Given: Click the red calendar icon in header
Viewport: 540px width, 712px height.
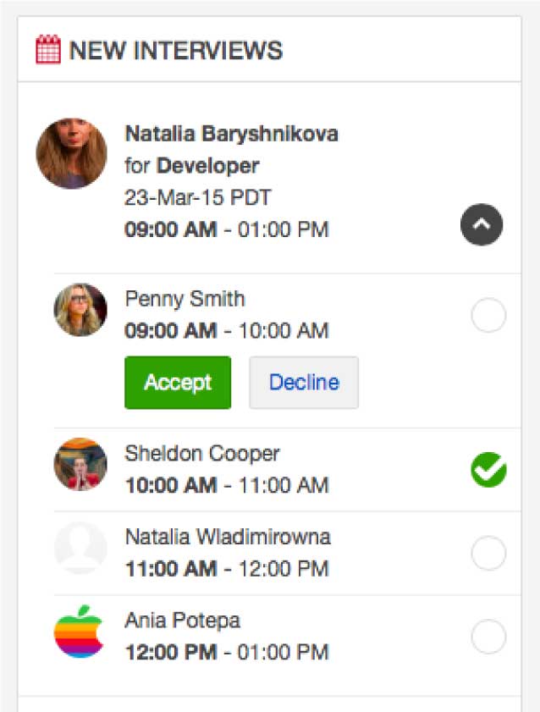Looking at the screenshot, I should (x=48, y=49).
